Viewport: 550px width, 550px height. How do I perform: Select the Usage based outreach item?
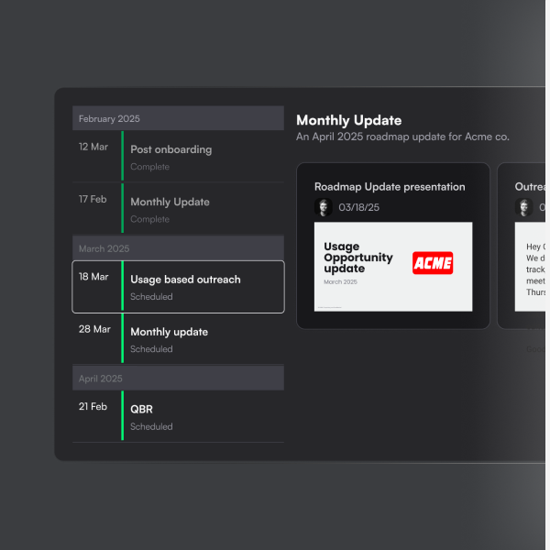pos(178,287)
